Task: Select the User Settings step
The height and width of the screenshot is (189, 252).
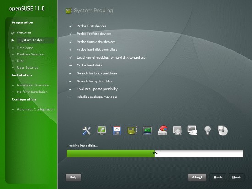Action: (x=27, y=67)
